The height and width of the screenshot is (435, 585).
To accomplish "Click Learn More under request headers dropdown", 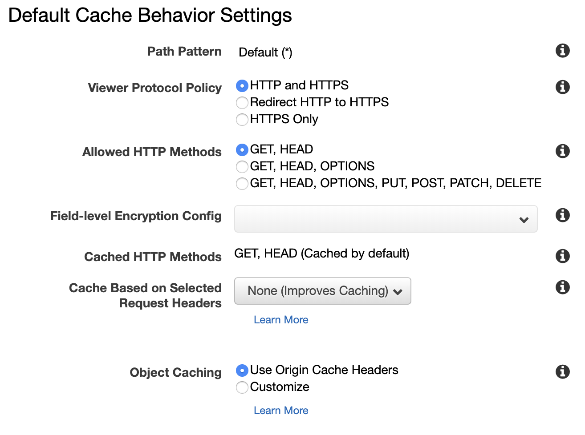I will [x=281, y=320].
